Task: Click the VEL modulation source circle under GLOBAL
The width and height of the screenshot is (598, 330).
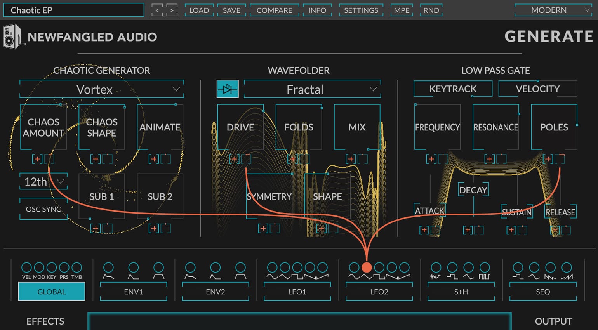Action: click(26, 268)
